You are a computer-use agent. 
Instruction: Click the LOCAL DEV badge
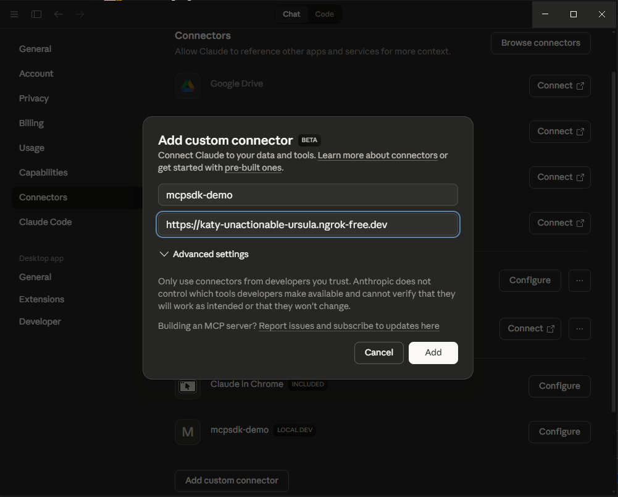coord(294,430)
